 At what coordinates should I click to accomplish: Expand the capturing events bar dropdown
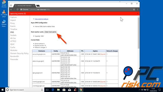[138, 14]
